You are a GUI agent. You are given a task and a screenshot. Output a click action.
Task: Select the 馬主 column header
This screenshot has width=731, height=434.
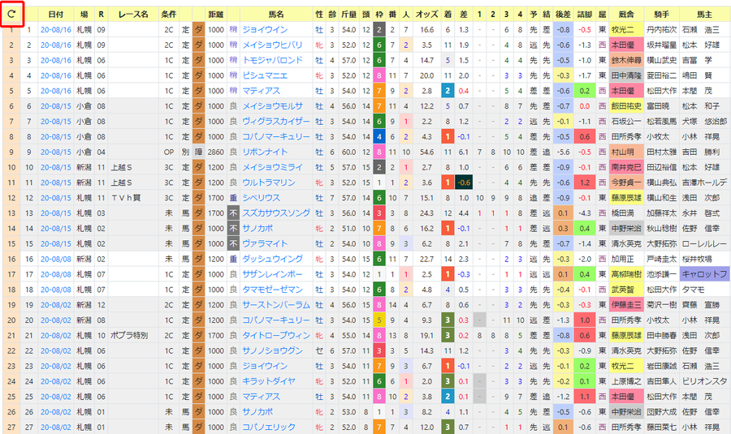704,15
